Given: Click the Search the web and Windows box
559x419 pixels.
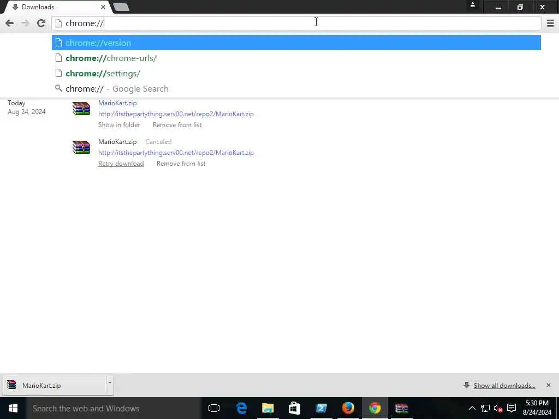Looking at the screenshot, I should 113,408.
